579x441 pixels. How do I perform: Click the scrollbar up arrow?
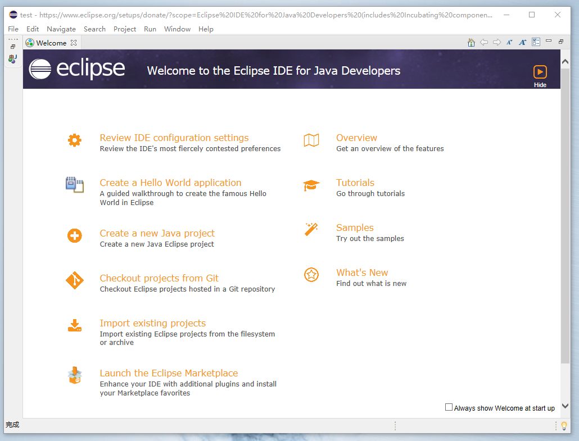(x=565, y=62)
